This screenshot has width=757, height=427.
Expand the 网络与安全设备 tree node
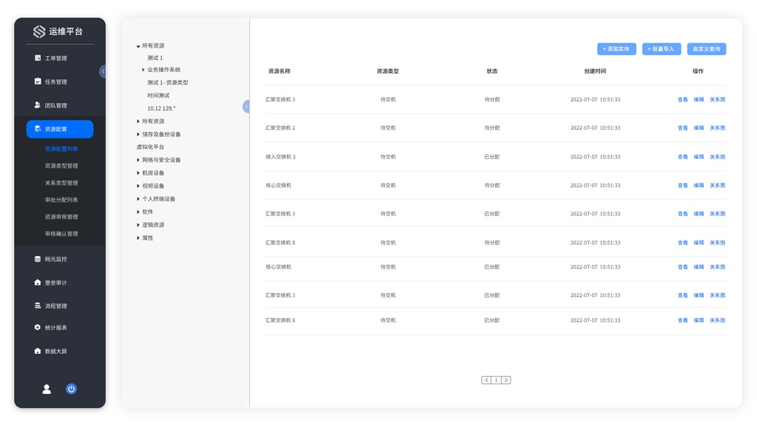139,160
